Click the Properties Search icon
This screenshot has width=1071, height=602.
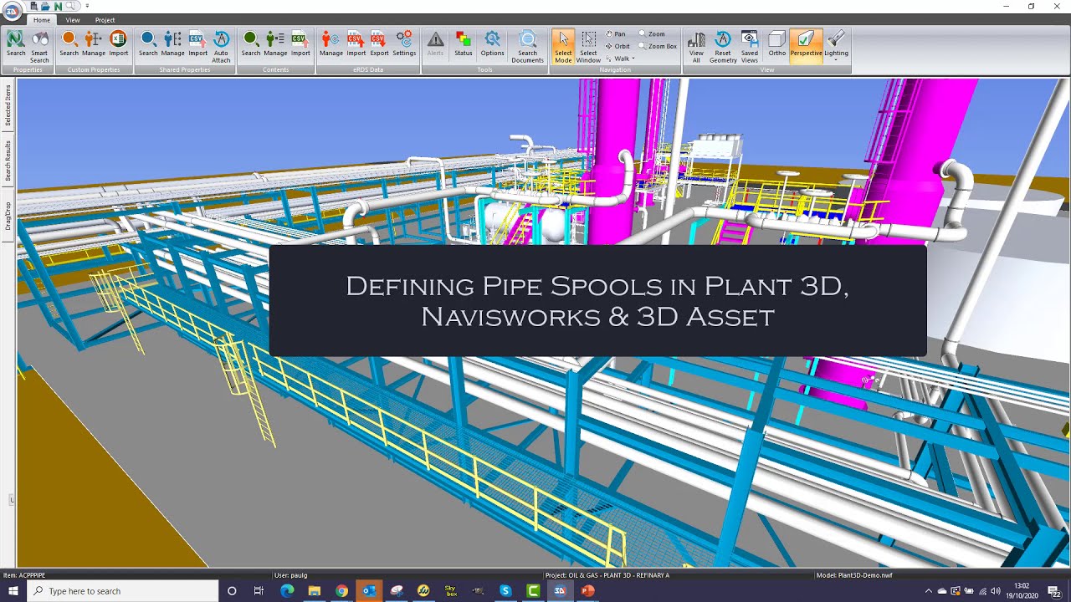(x=16, y=45)
